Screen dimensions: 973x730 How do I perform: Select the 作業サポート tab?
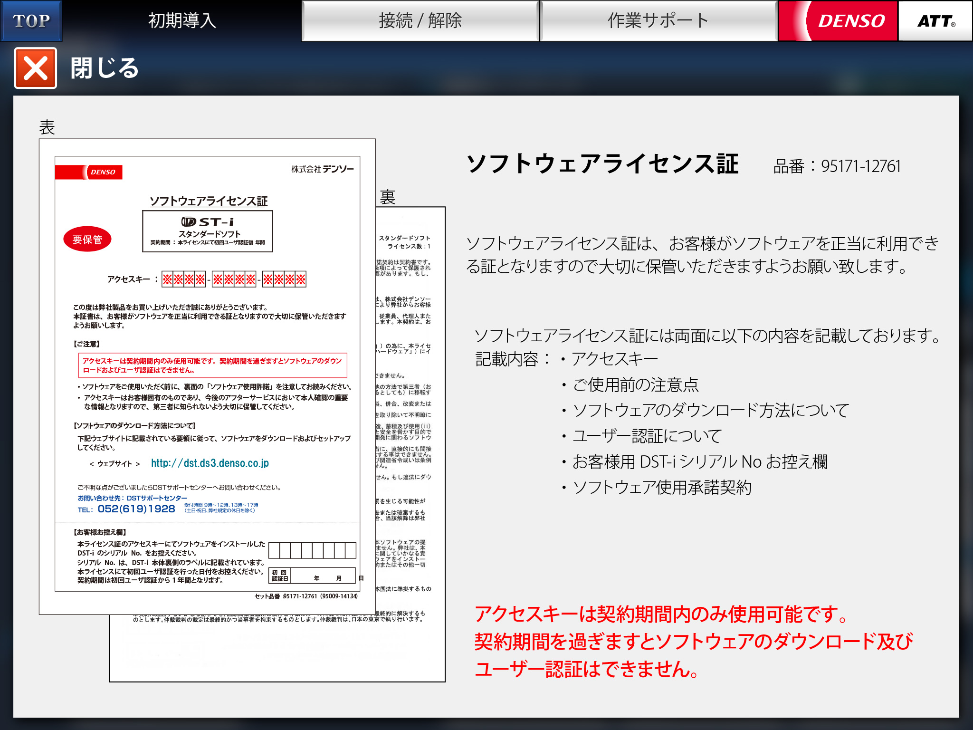(658, 20)
